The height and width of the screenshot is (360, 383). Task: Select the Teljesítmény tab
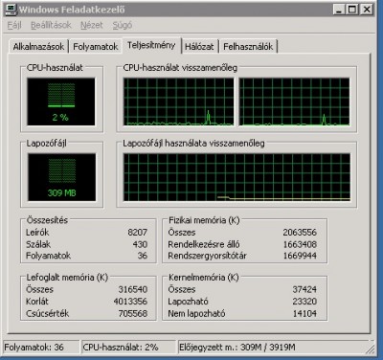pos(151,45)
